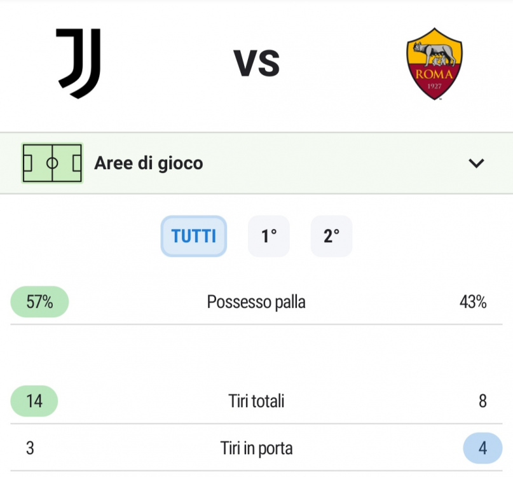Click Roma's 8 total shots value
The height and width of the screenshot is (477, 513).
(483, 401)
